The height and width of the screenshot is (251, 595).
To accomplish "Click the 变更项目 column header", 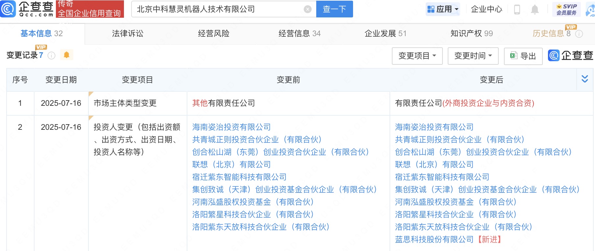I will point(137,80).
